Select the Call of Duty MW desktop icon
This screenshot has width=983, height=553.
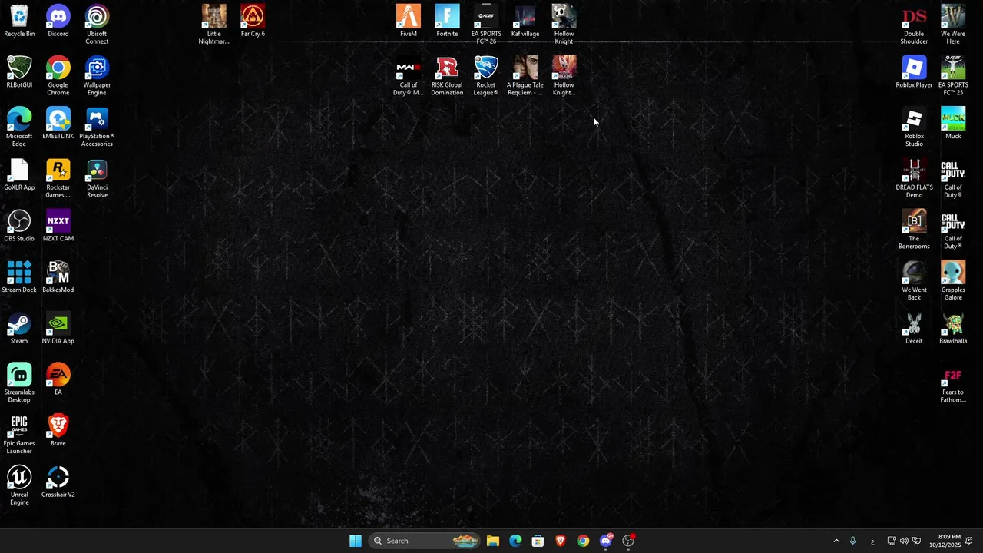click(409, 76)
